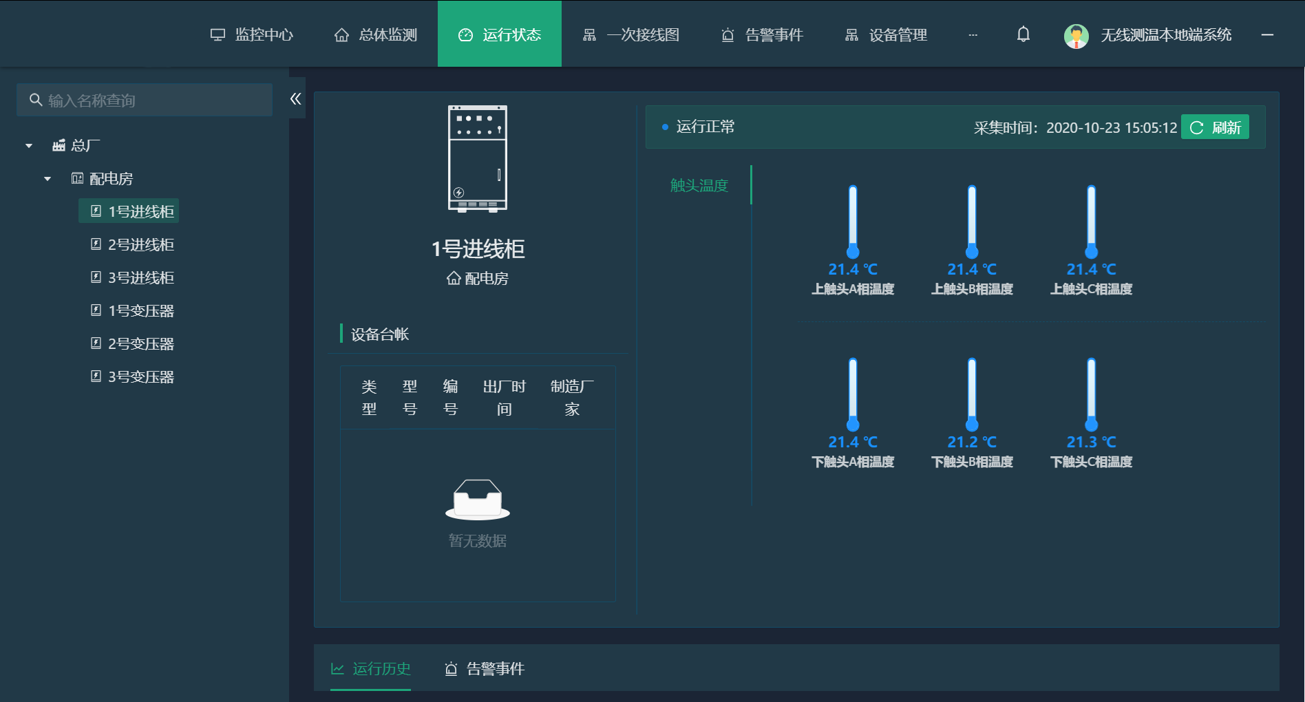
Task: Open the 监控中心 monitoring center
Action: [253, 34]
